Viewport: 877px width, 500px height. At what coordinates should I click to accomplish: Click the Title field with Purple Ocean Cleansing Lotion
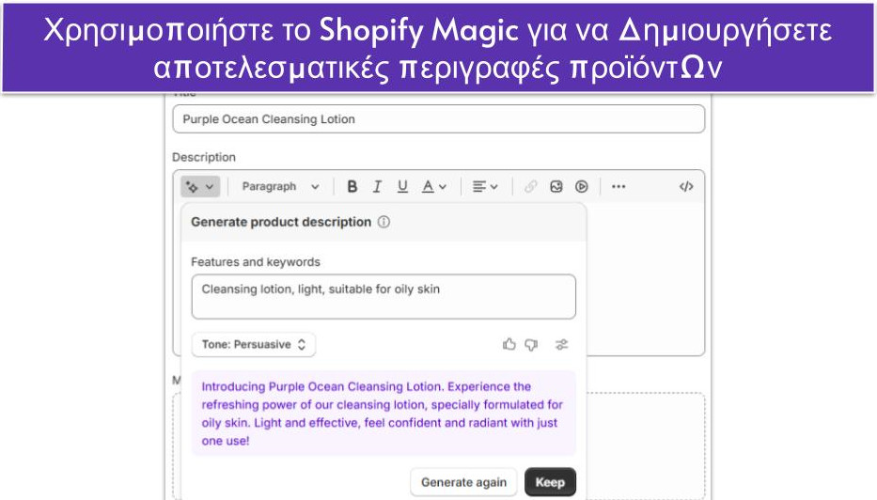pos(438,119)
